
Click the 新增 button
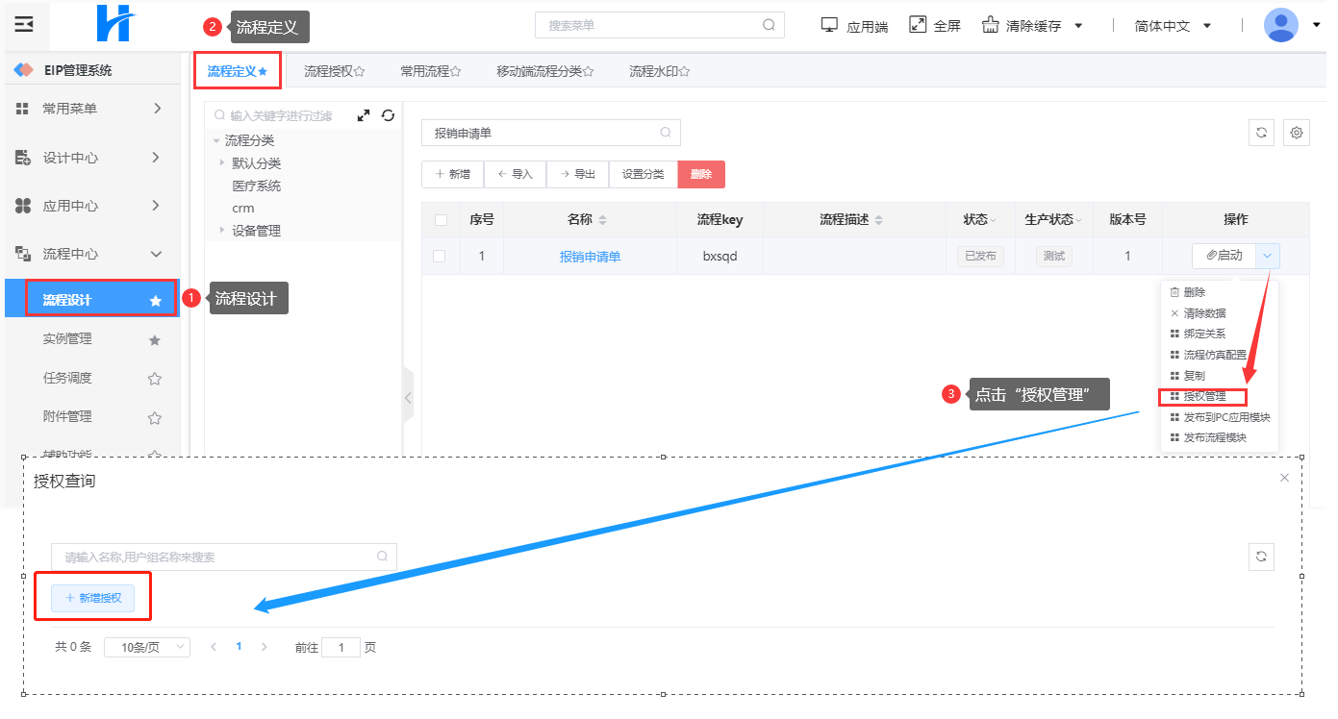coord(452,174)
